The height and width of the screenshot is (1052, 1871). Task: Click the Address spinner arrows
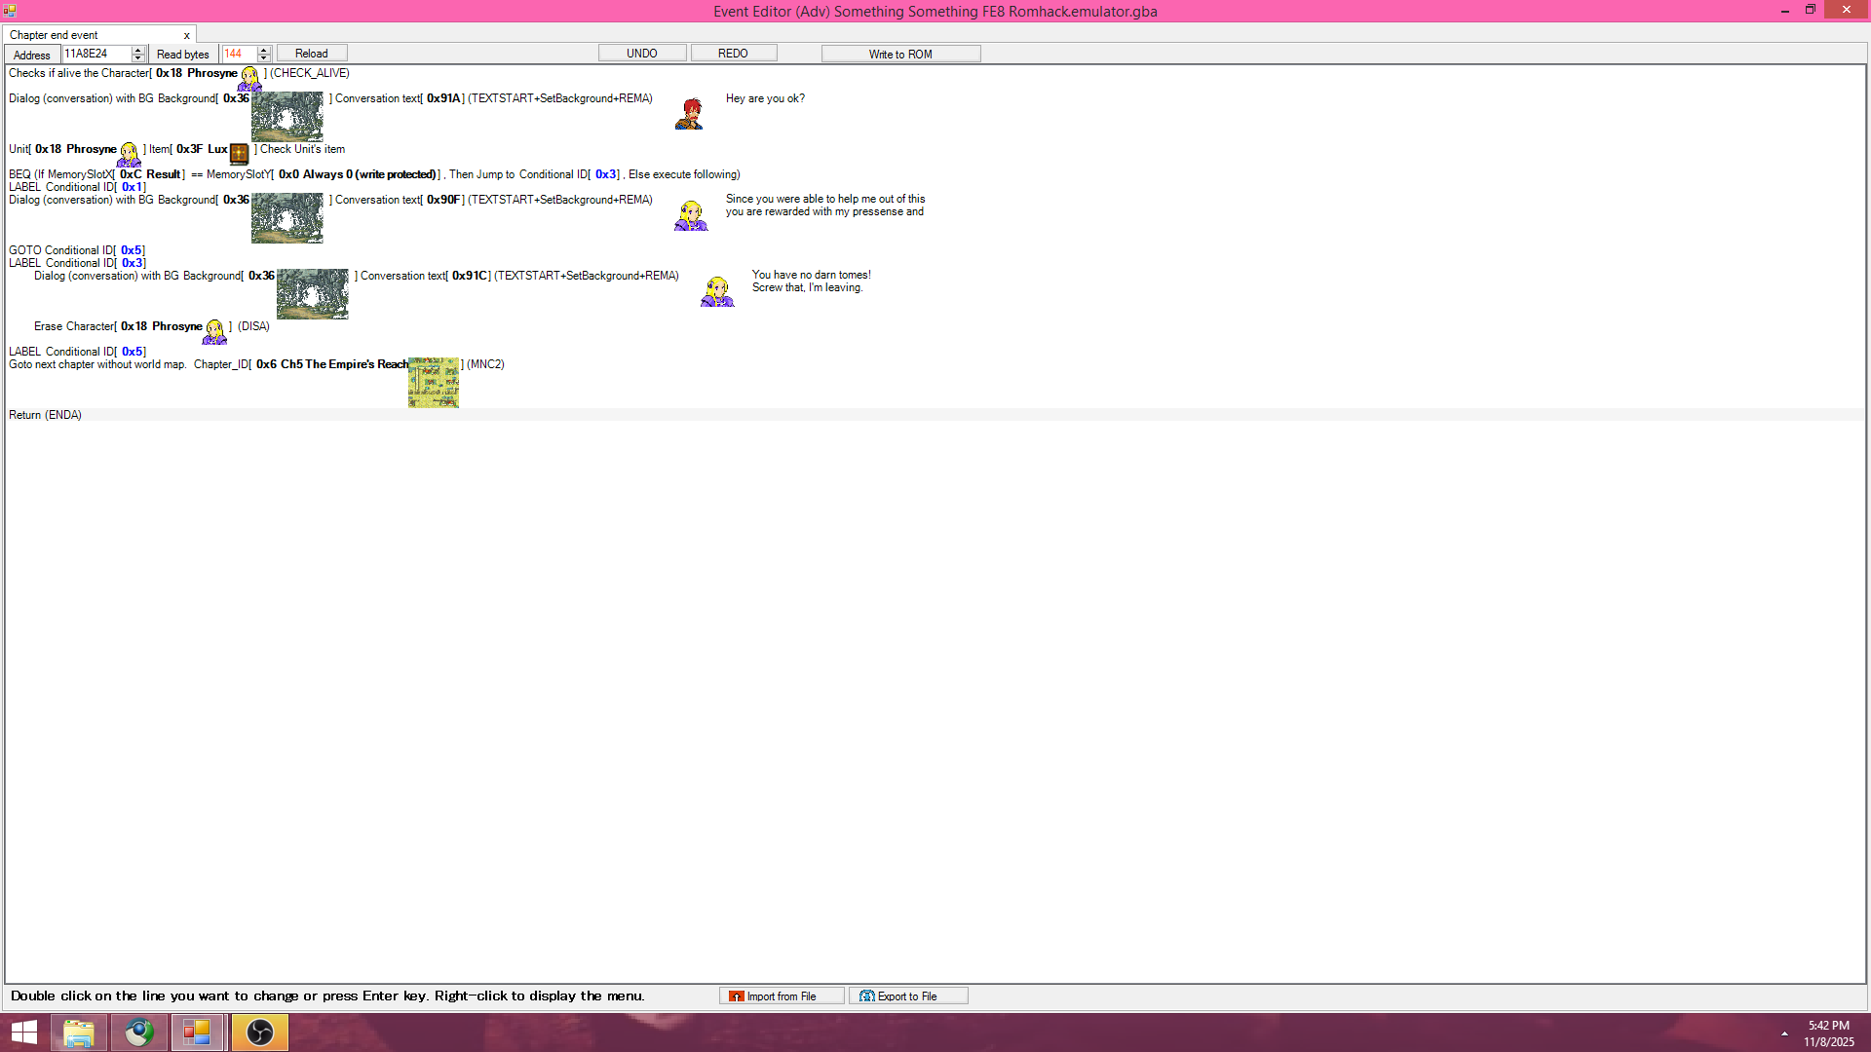click(x=138, y=54)
